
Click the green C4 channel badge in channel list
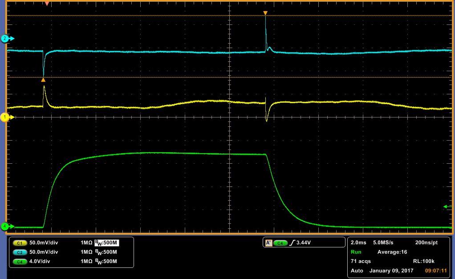[x=20, y=262]
